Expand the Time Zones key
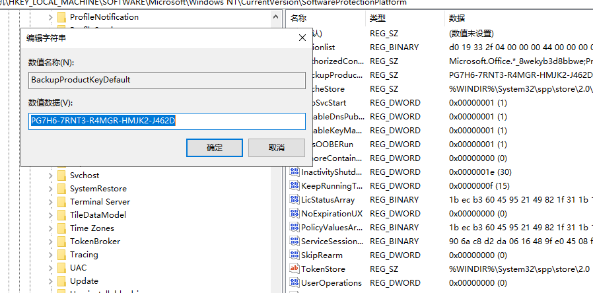This screenshot has height=293, width=593. click(50, 228)
